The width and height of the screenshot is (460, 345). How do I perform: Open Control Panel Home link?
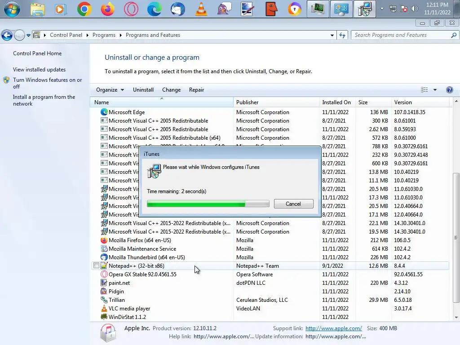point(37,53)
